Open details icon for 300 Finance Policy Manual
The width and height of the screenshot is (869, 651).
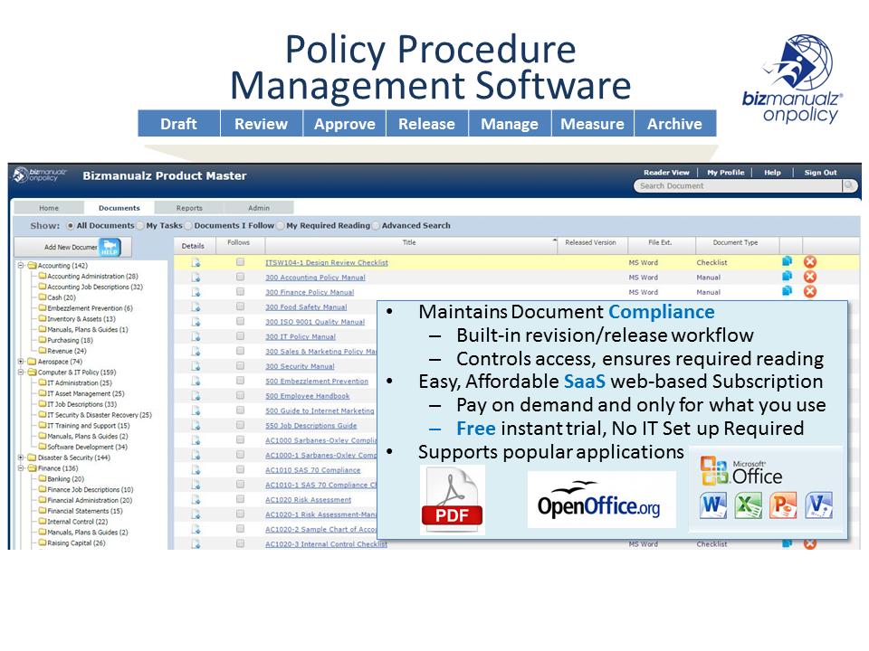coord(196,292)
